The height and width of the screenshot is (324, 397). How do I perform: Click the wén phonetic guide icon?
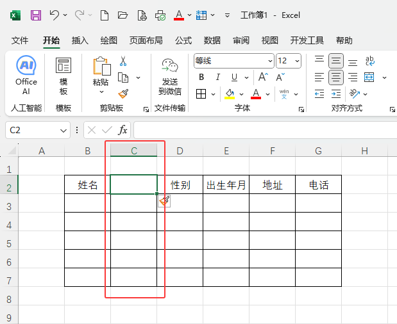click(x=284, y=94)
